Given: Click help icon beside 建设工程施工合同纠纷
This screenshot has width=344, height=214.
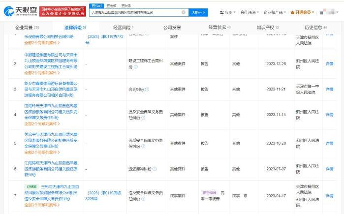Looking at the screenshot, I should coord(136,67).
